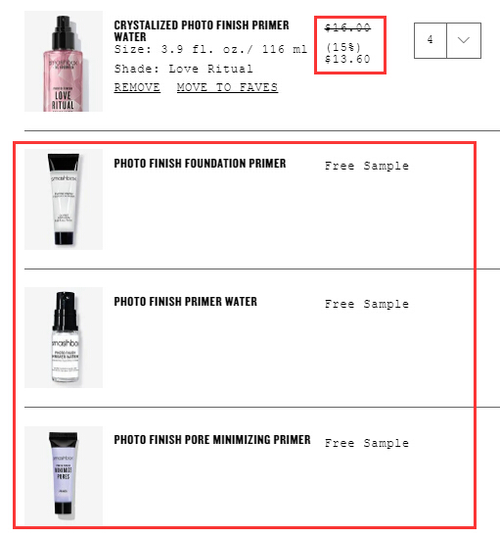Open the quantity dropdown chevron arrow
The width and height of the screenshot is (500, 538).
(x=464, y=40)
